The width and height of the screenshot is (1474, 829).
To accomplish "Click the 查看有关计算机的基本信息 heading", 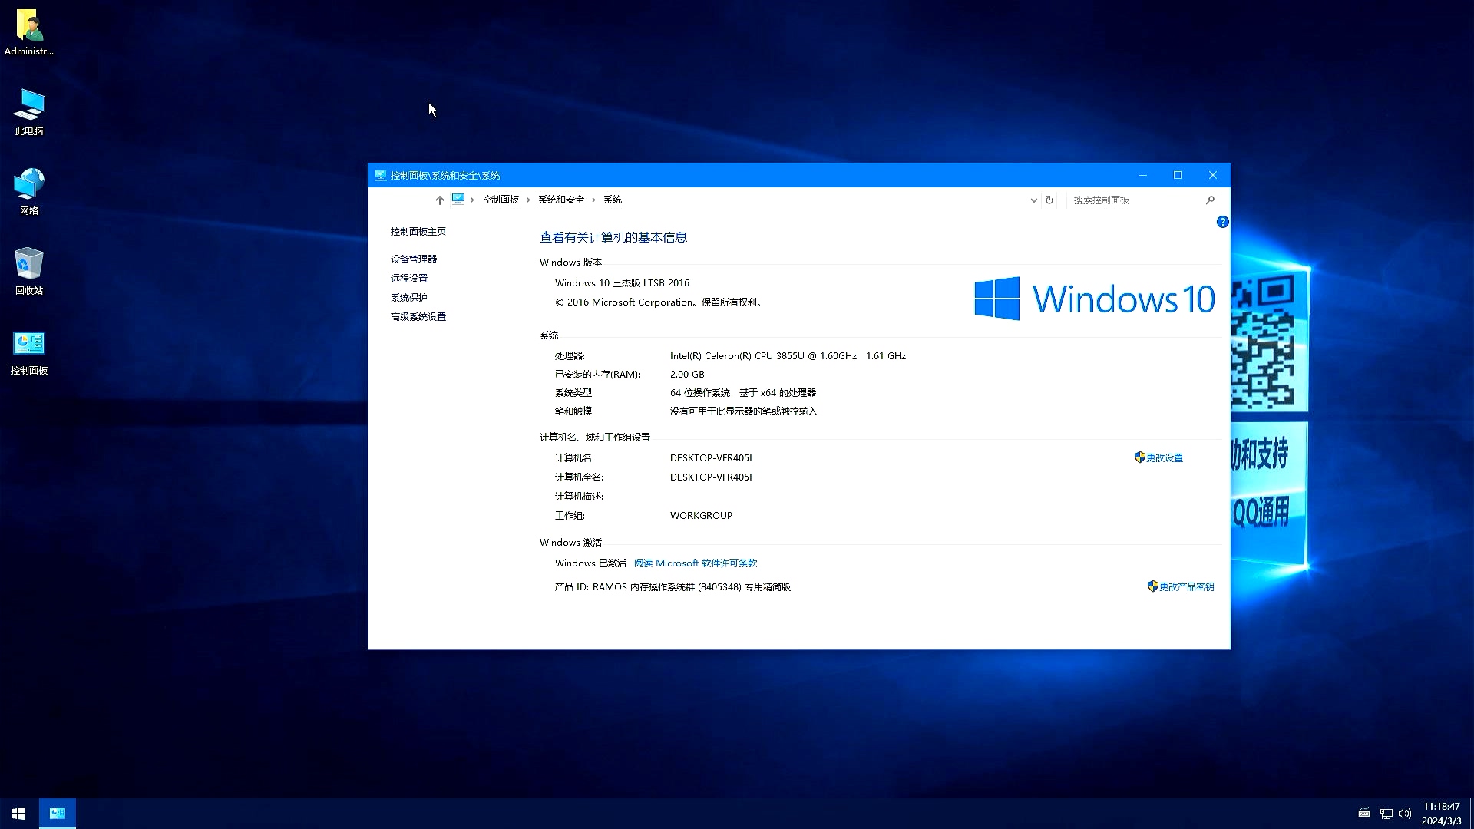I will [x=613, y=237].
